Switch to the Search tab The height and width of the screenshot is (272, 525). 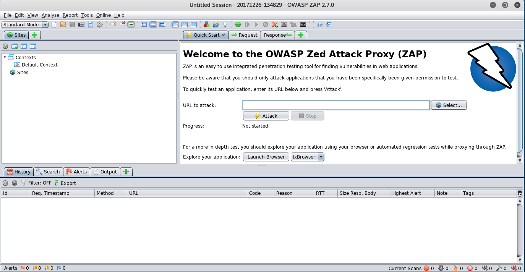pyautogui.click(x=48, y=172)
